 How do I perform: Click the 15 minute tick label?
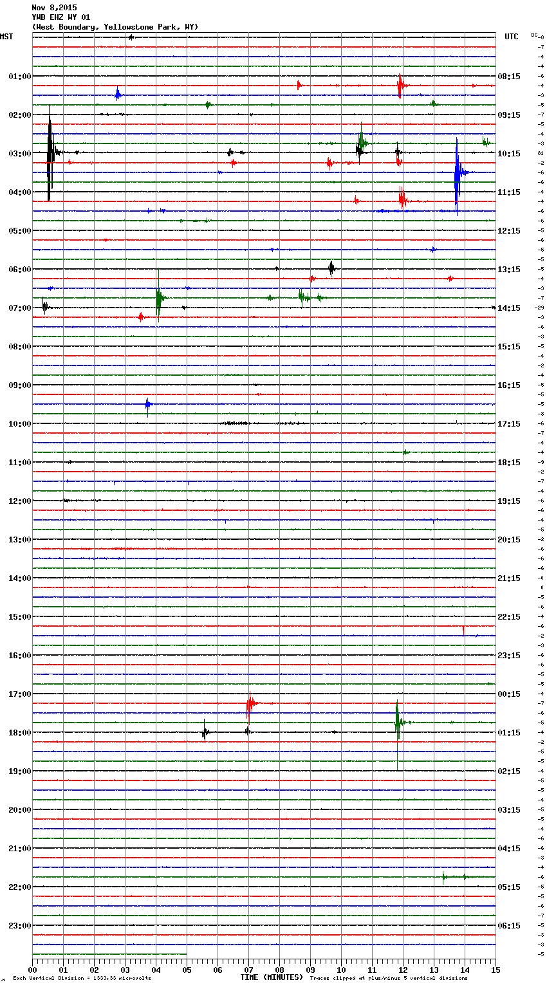click(x=495, y=970)
